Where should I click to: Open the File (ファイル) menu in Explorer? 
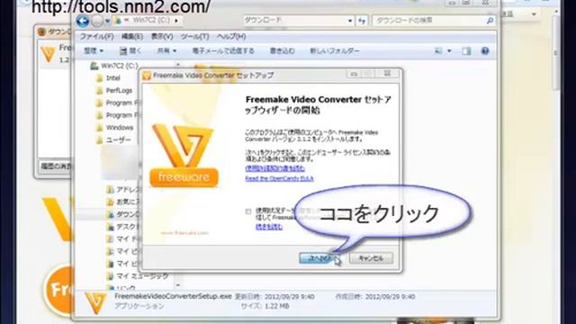coord(96,36)
